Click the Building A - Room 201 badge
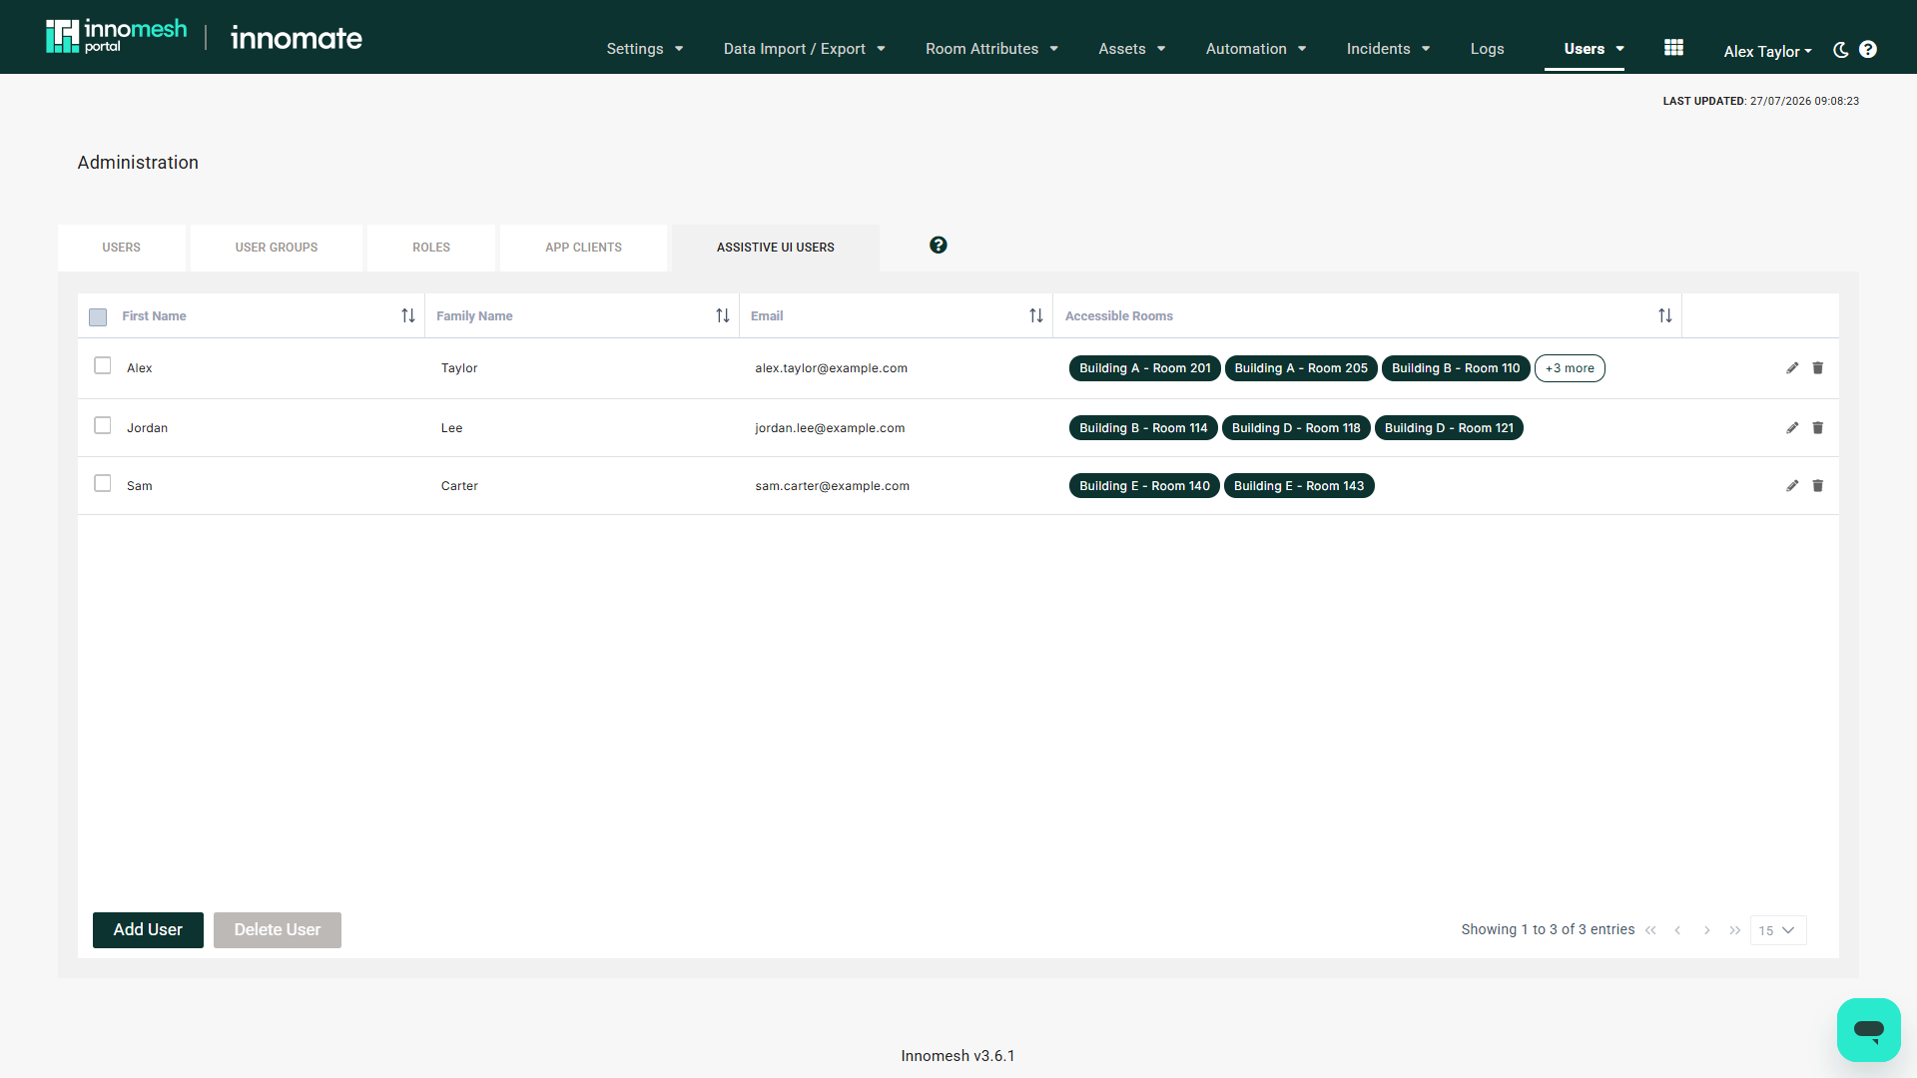 1145,368
